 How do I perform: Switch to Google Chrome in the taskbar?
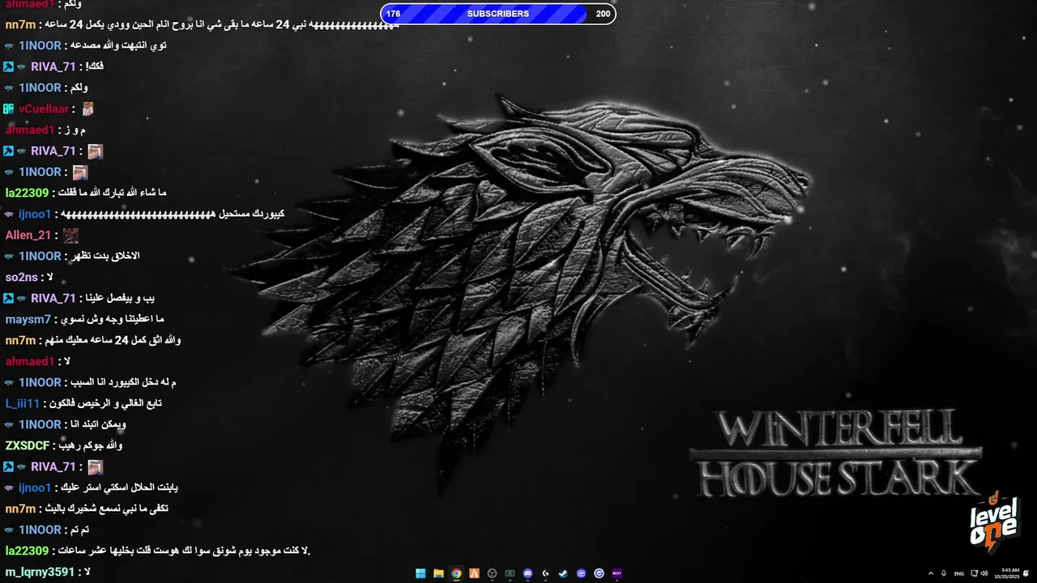pyautogui.click(x=456, y=573)
